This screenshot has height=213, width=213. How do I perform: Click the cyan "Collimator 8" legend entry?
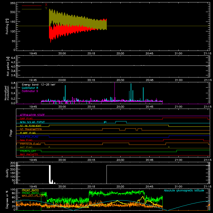point(30,88)
